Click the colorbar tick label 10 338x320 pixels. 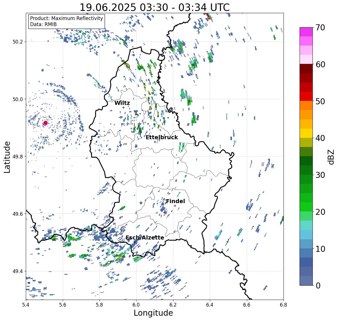coord(320,249)
